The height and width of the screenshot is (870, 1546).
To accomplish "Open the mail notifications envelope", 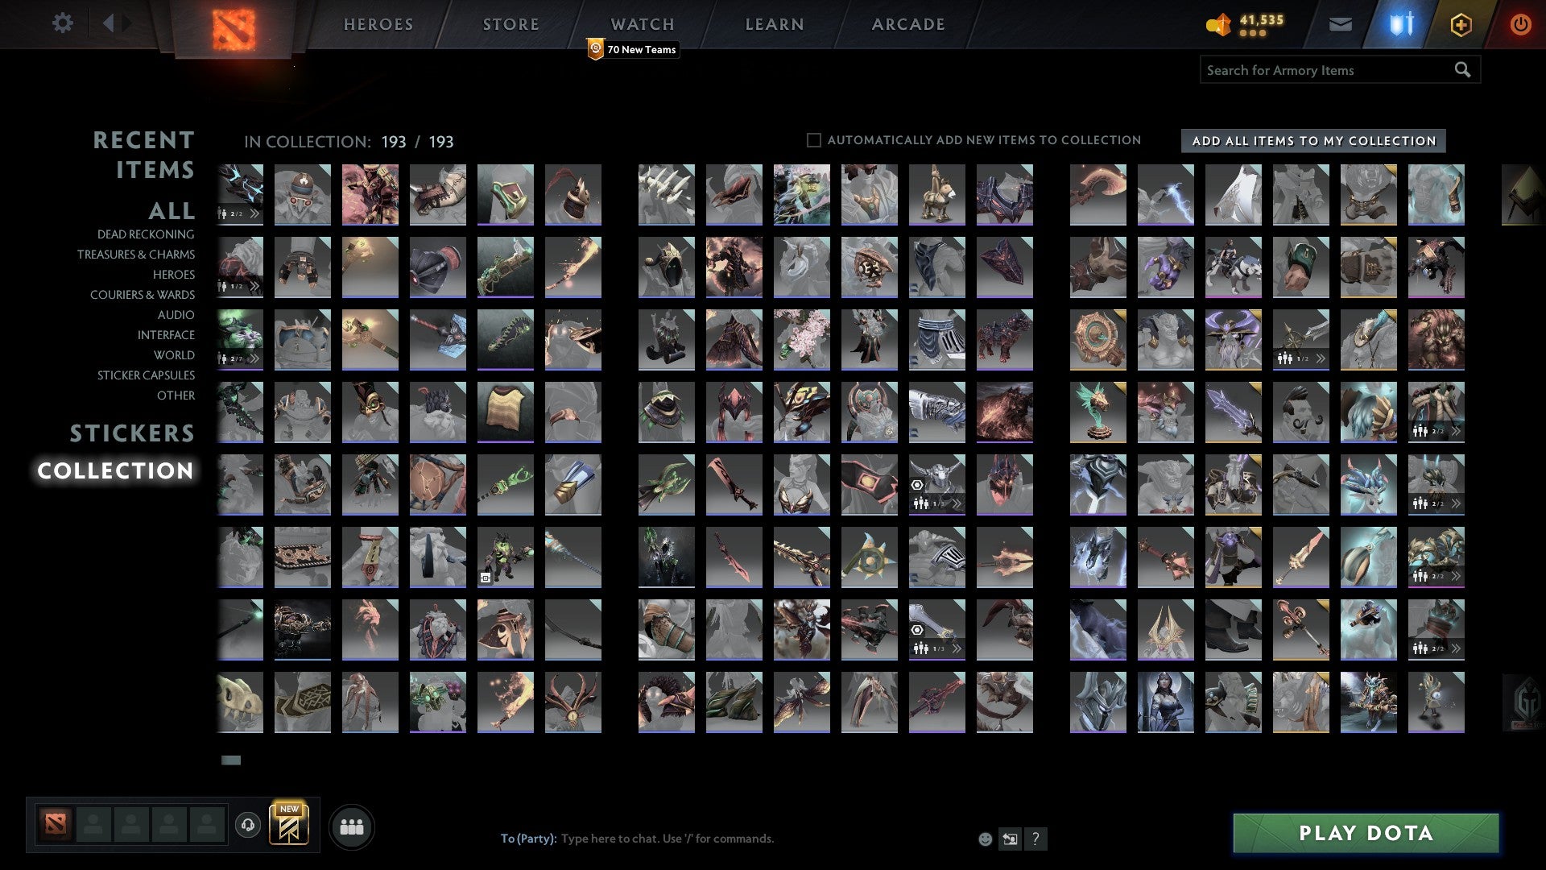I will click(x=1341, y=24).
